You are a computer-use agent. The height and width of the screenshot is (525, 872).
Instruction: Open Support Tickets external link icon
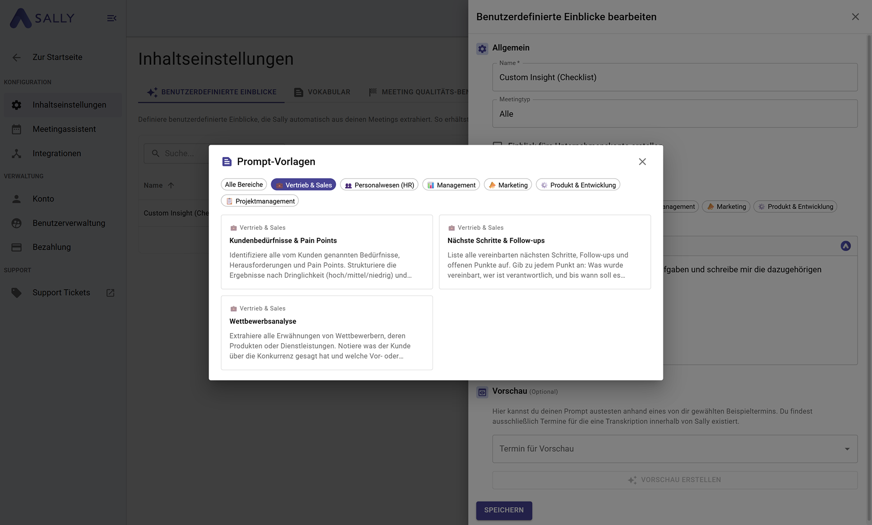tap(110, 293)
